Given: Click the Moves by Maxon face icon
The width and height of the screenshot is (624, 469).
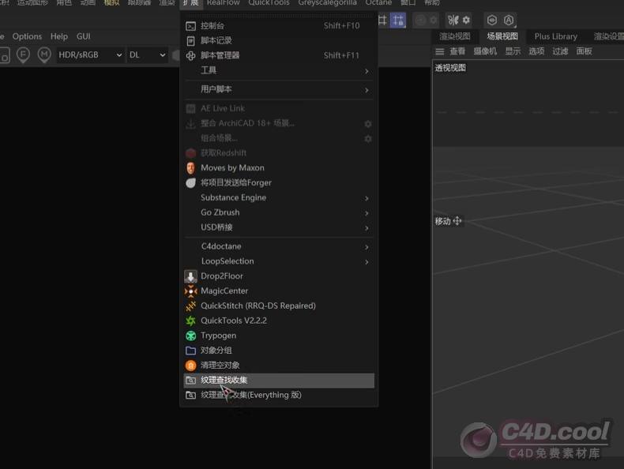Looking at the screenshot, I should coord(190,168).
